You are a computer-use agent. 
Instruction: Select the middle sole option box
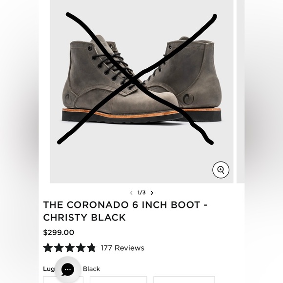119,280
